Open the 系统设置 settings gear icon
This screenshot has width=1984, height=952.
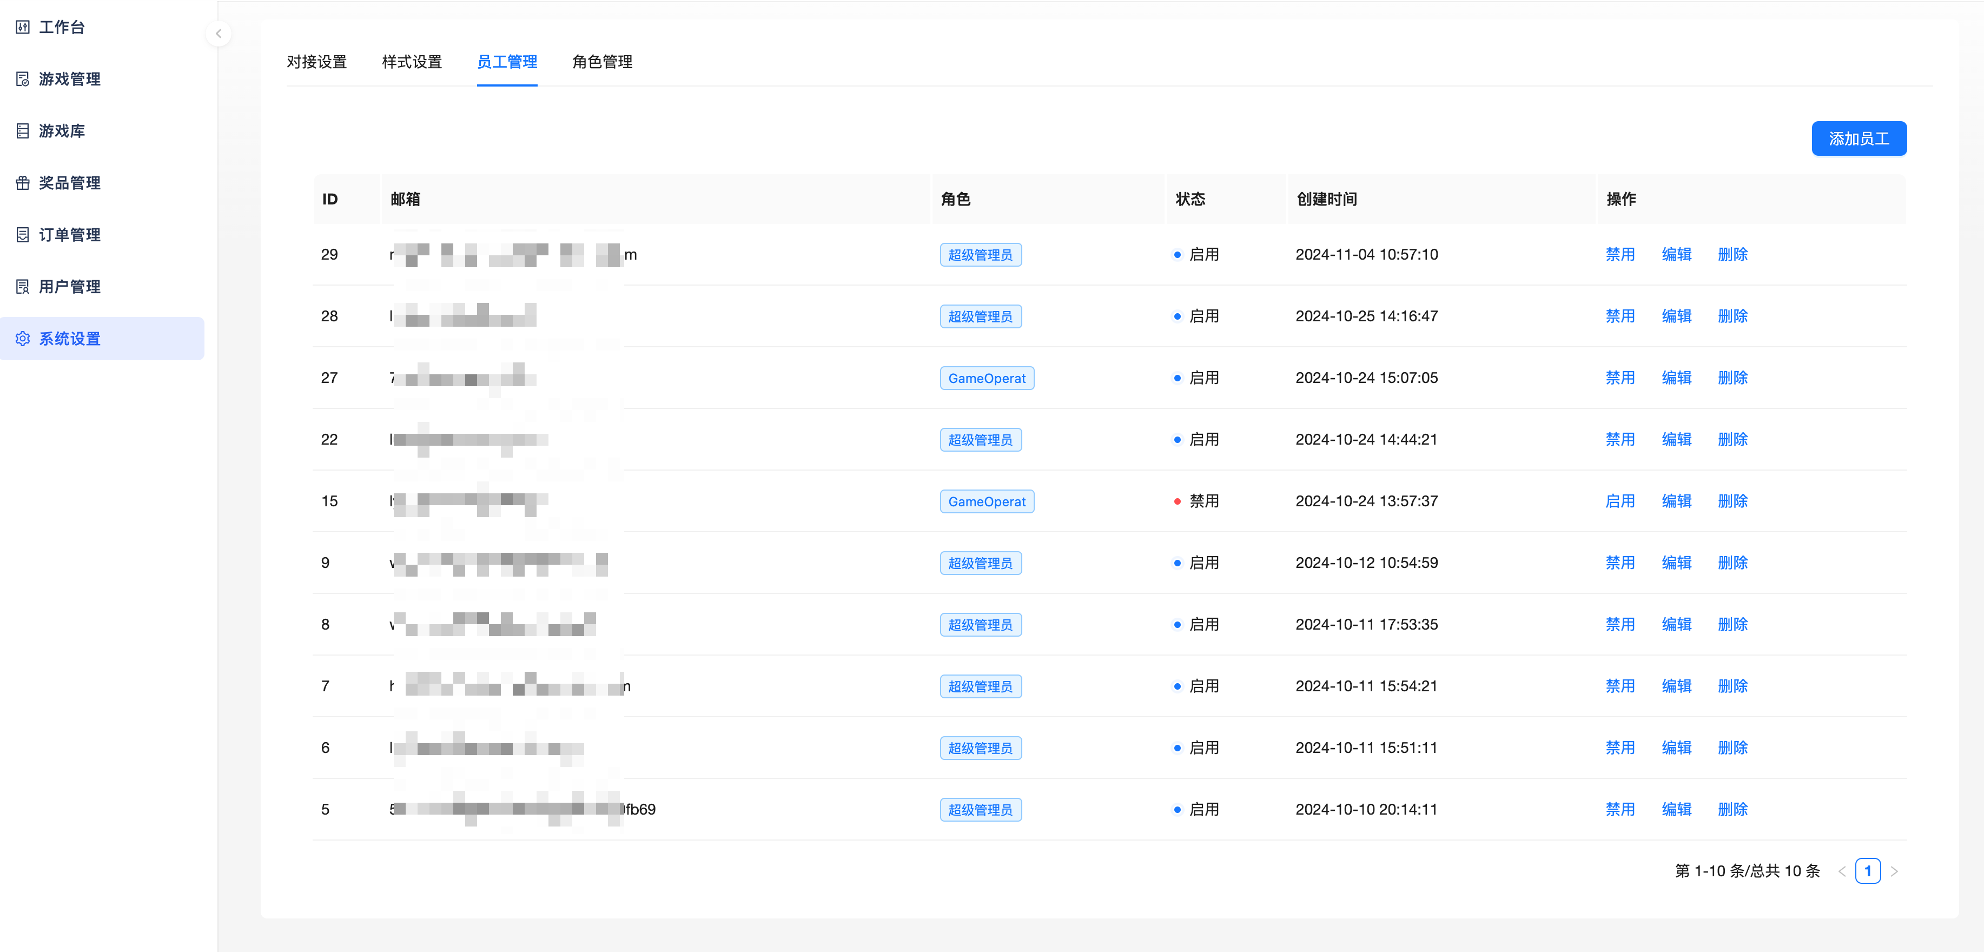(23, 338)
